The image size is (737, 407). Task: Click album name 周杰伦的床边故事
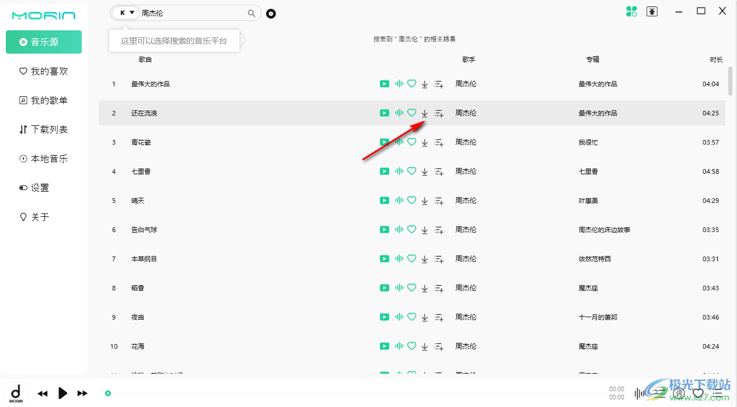tap(604, 230)
